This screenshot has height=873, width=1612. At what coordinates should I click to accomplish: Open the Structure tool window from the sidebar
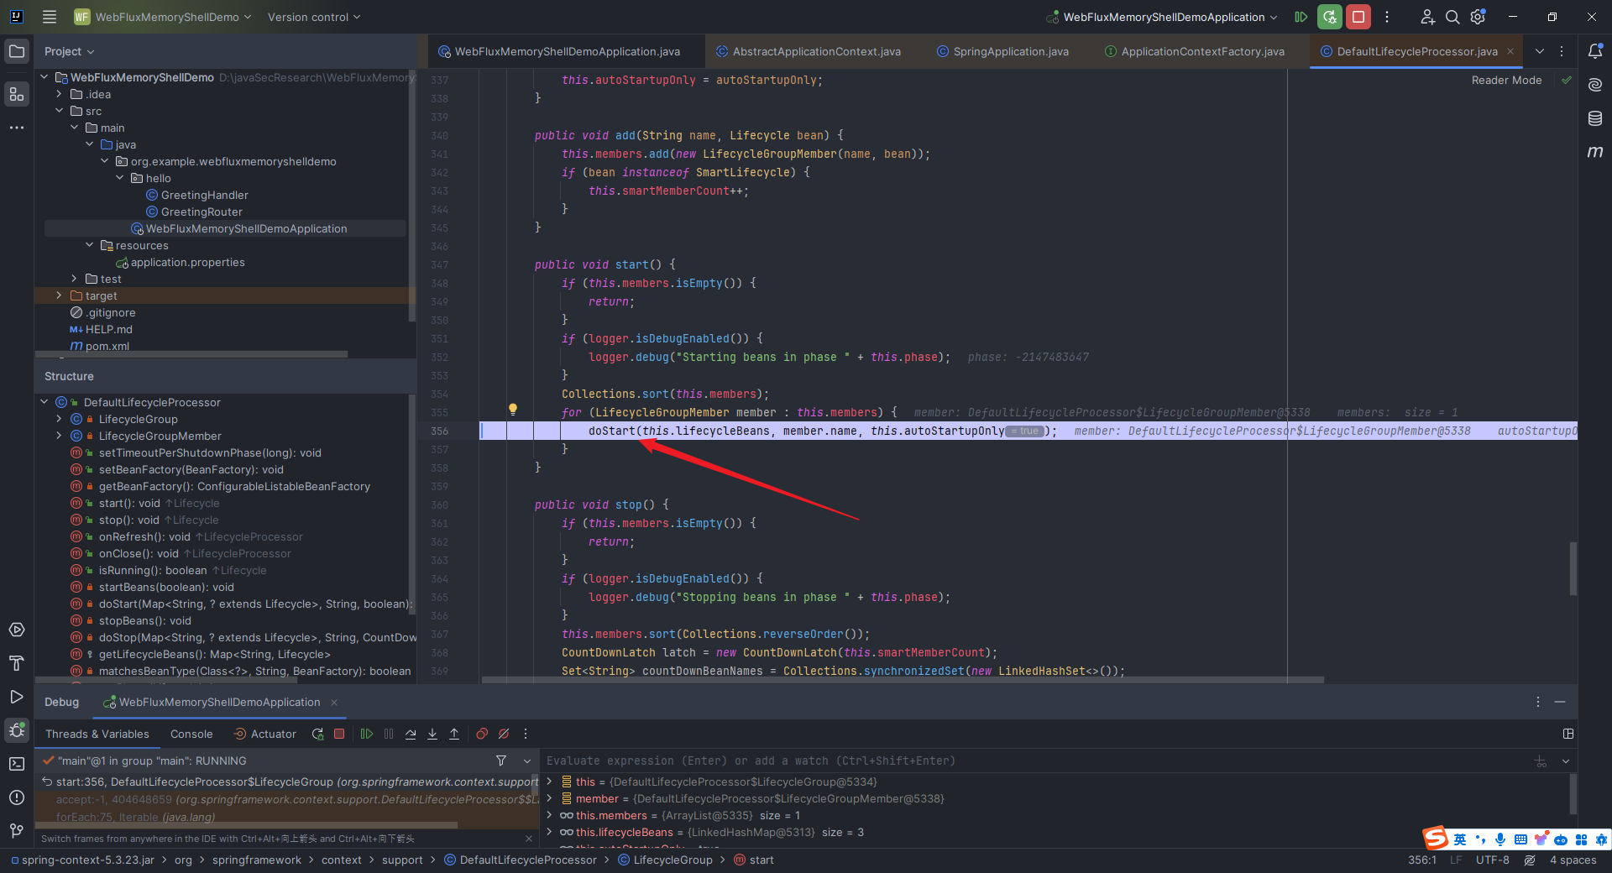(17, 94)
